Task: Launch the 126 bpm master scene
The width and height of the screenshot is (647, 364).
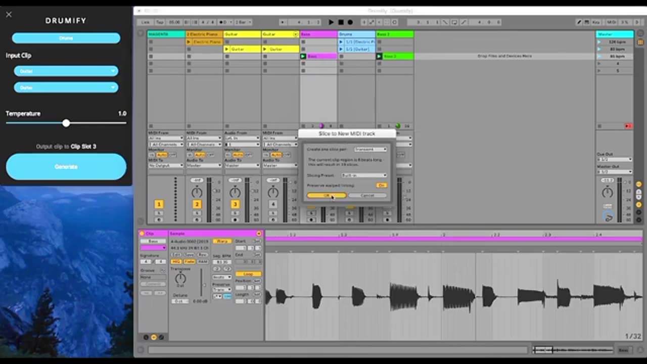Action: tap(599, 42)
